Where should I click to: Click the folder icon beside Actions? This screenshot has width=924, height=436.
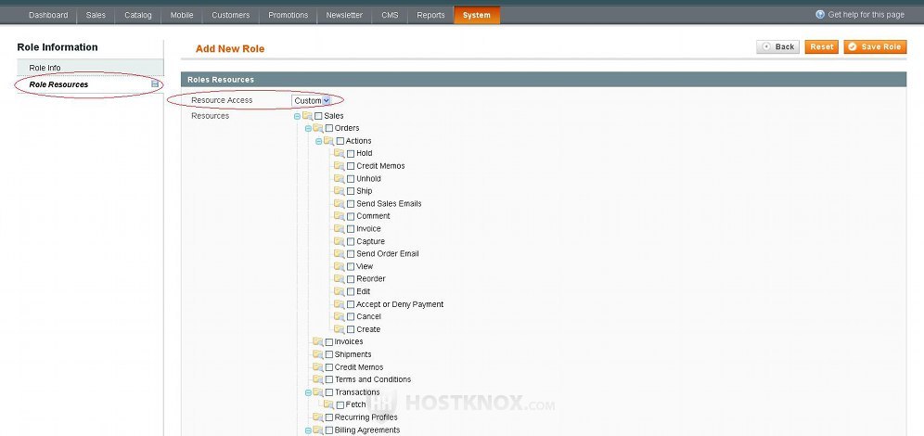tap(328, 141)
